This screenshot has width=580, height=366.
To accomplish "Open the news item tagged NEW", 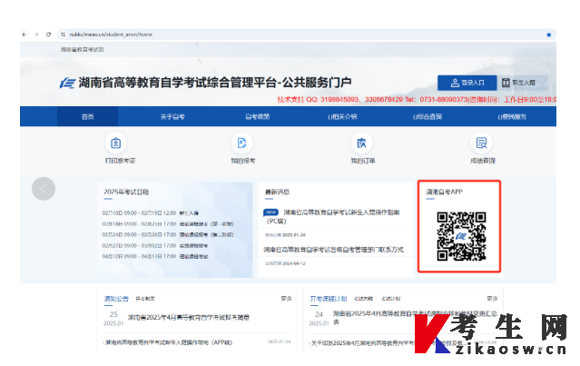I will click(332, 216).
